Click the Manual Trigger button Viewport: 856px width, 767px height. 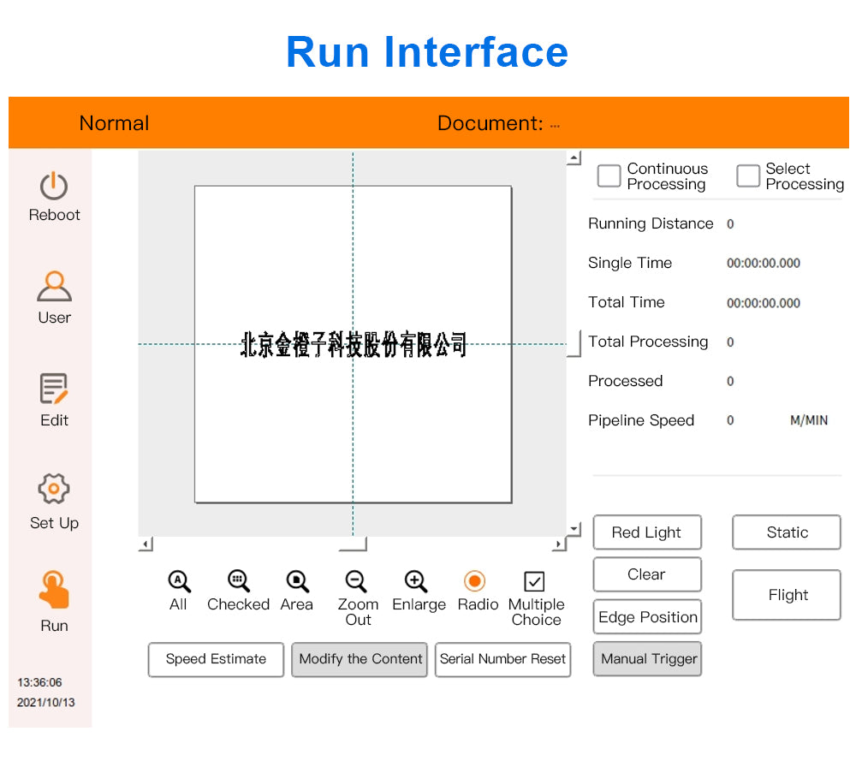647,659
